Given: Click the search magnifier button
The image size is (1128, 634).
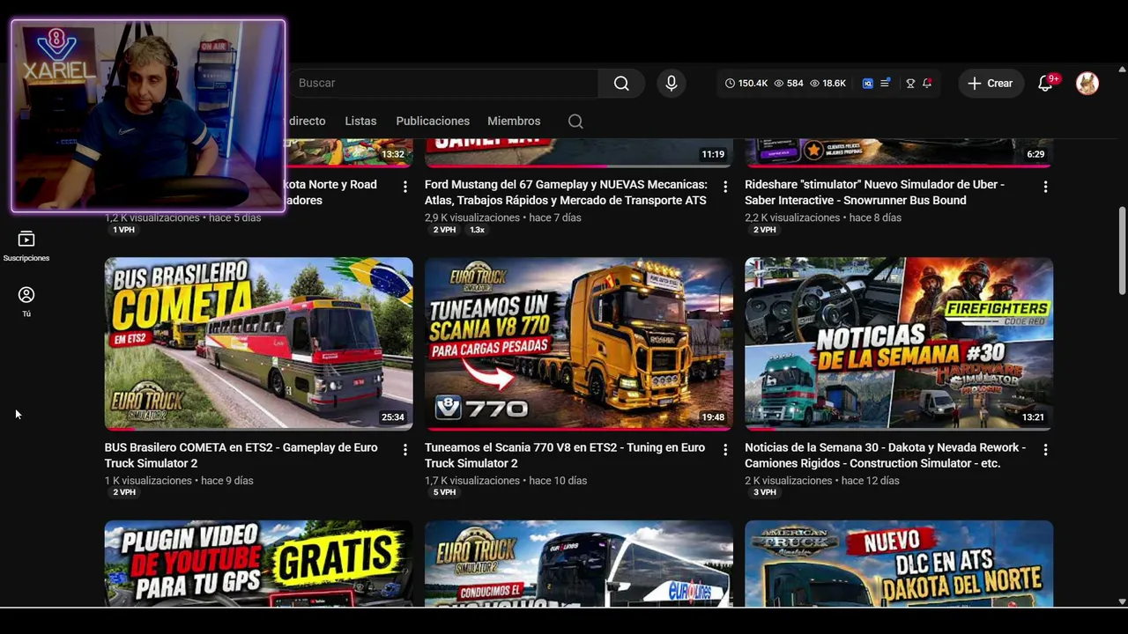Looking at the screenshot, I should pyautogui.click(x=621, y=83).
